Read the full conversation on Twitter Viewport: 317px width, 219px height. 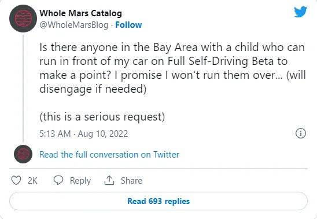(109, 155)
